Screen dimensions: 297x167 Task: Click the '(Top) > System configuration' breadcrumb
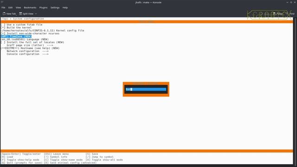(22, 19)
